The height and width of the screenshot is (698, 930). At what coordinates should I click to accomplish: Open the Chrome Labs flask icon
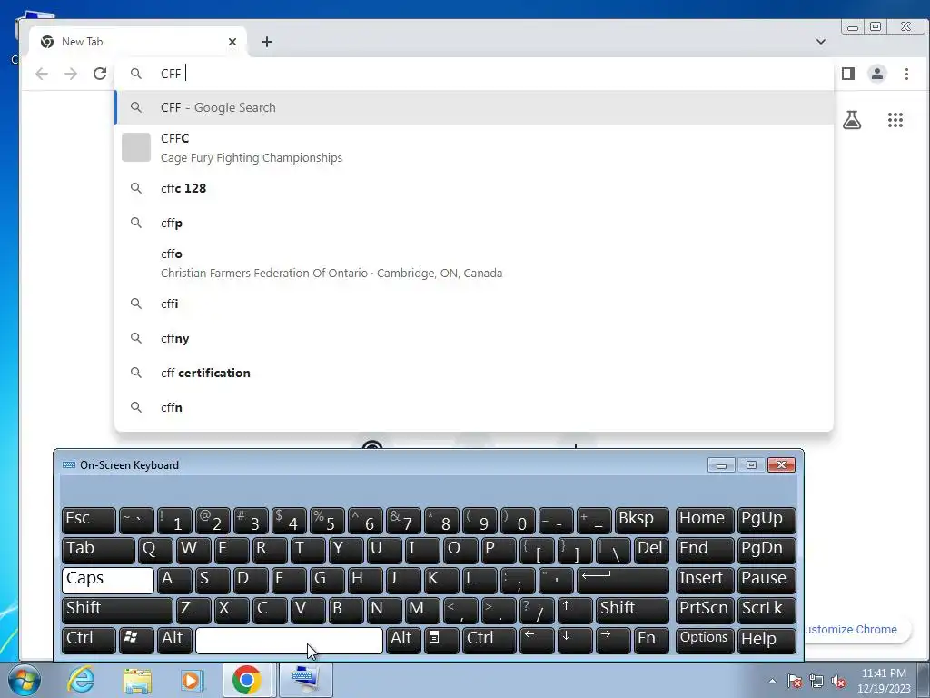[852, 121]
